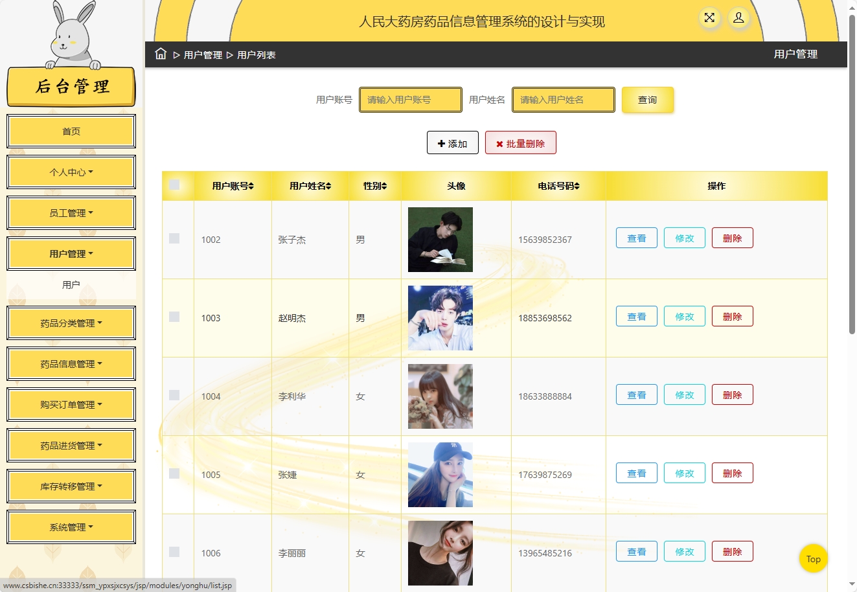Viewport: 857px width, 592px height.
Task: Check the row checkbox for user 1005
Action: (x=174, y=473)
